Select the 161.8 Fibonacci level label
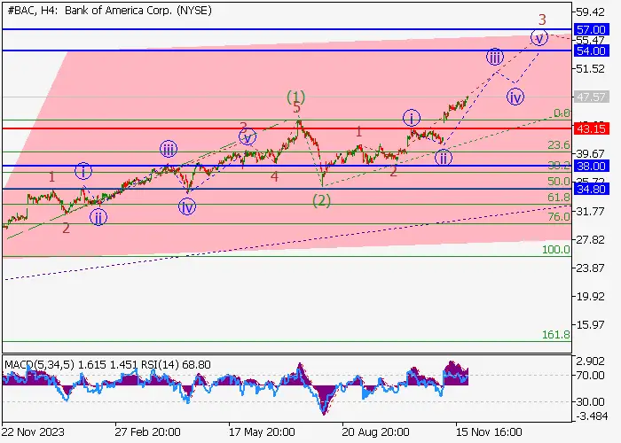 click(556, 335)
